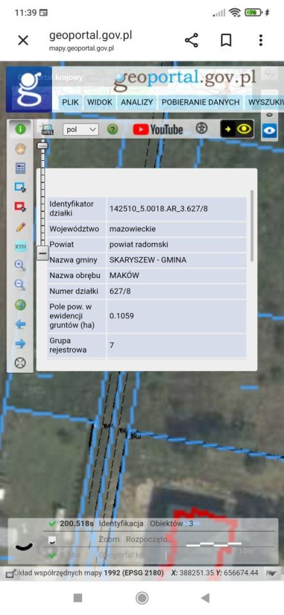Open help with green question mark
284x615 pixels.
(113, 129)
